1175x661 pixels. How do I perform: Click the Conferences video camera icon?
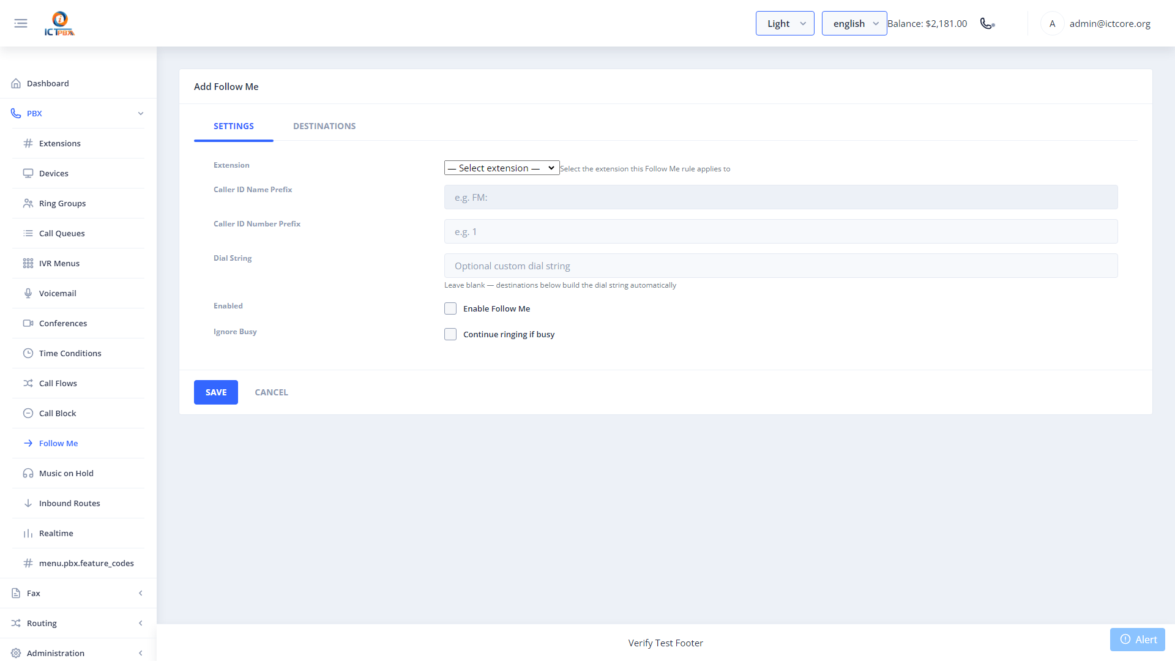28,323
